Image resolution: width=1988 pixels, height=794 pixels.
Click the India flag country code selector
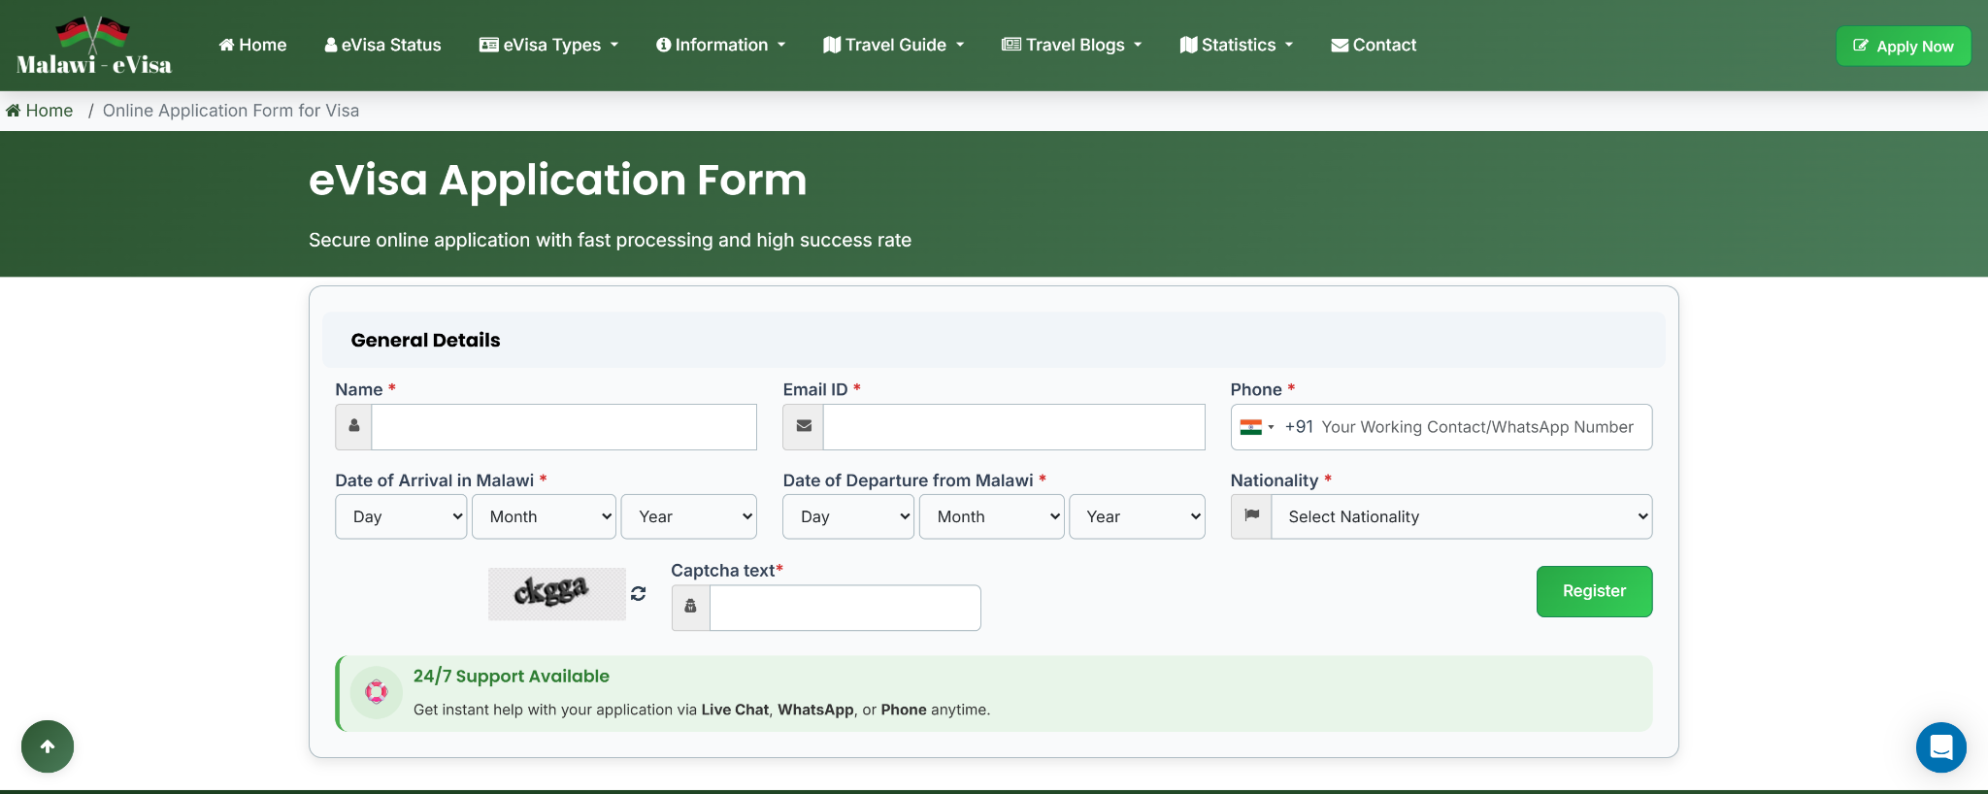[x=1256, y=427]
